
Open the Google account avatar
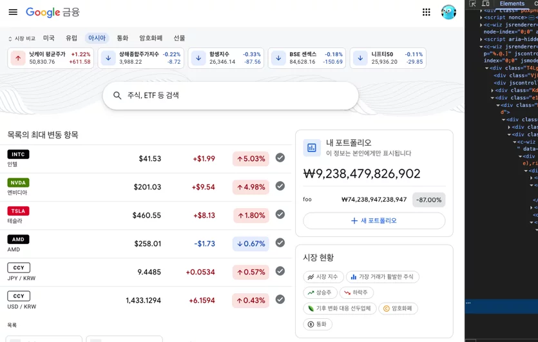[x=448, y=12]
